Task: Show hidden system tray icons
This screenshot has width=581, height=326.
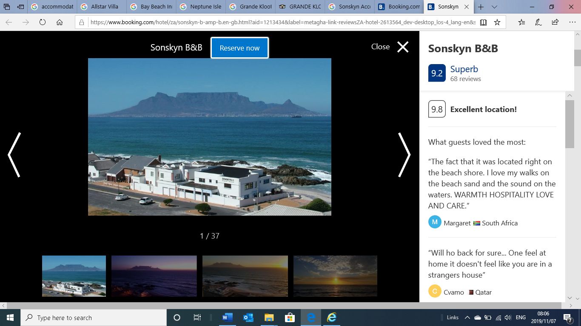Action: [467, 318]
